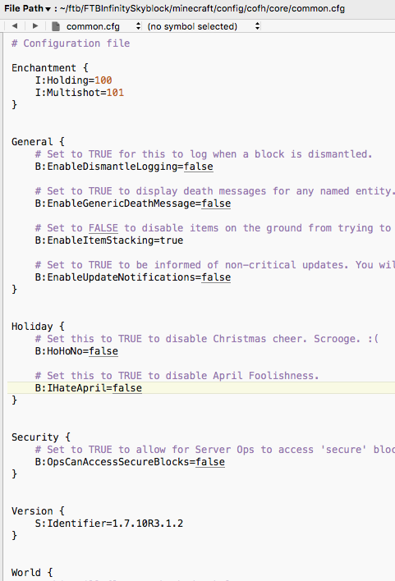395x581 pixels.
Task: Go back with the left arrow
Action: click(x=15, y=26)
